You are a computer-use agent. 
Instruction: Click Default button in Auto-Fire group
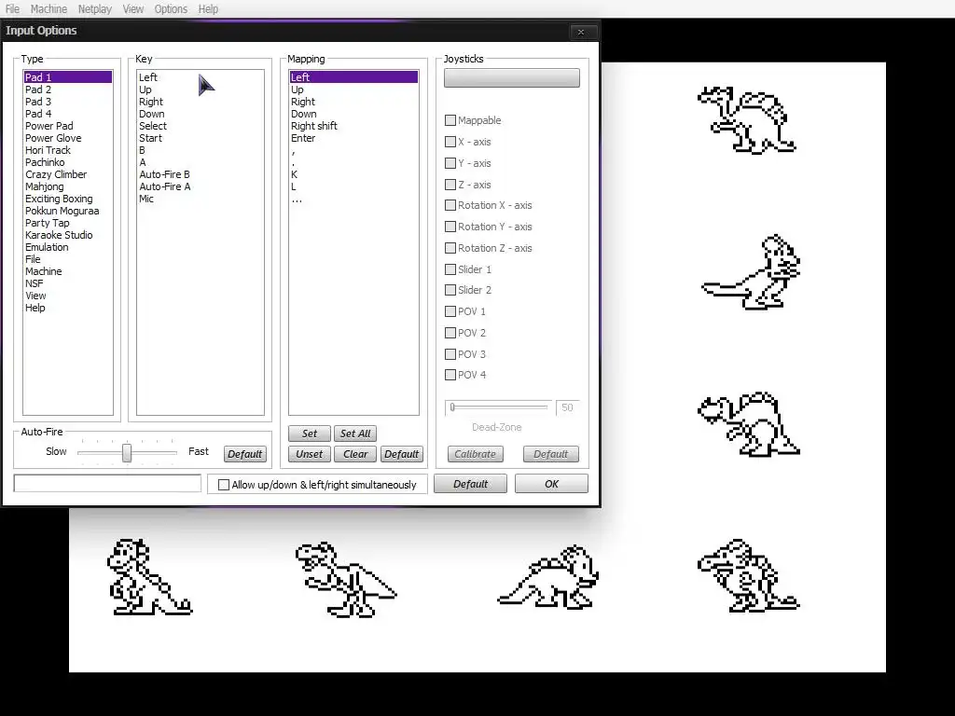click(245, 454)
